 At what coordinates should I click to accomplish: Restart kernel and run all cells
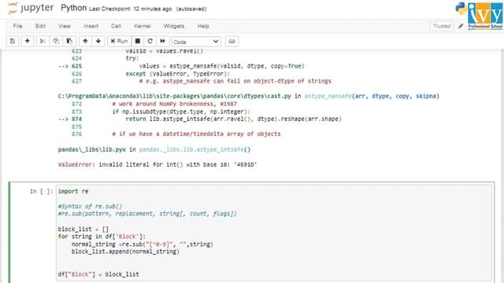tap(163, 41)
